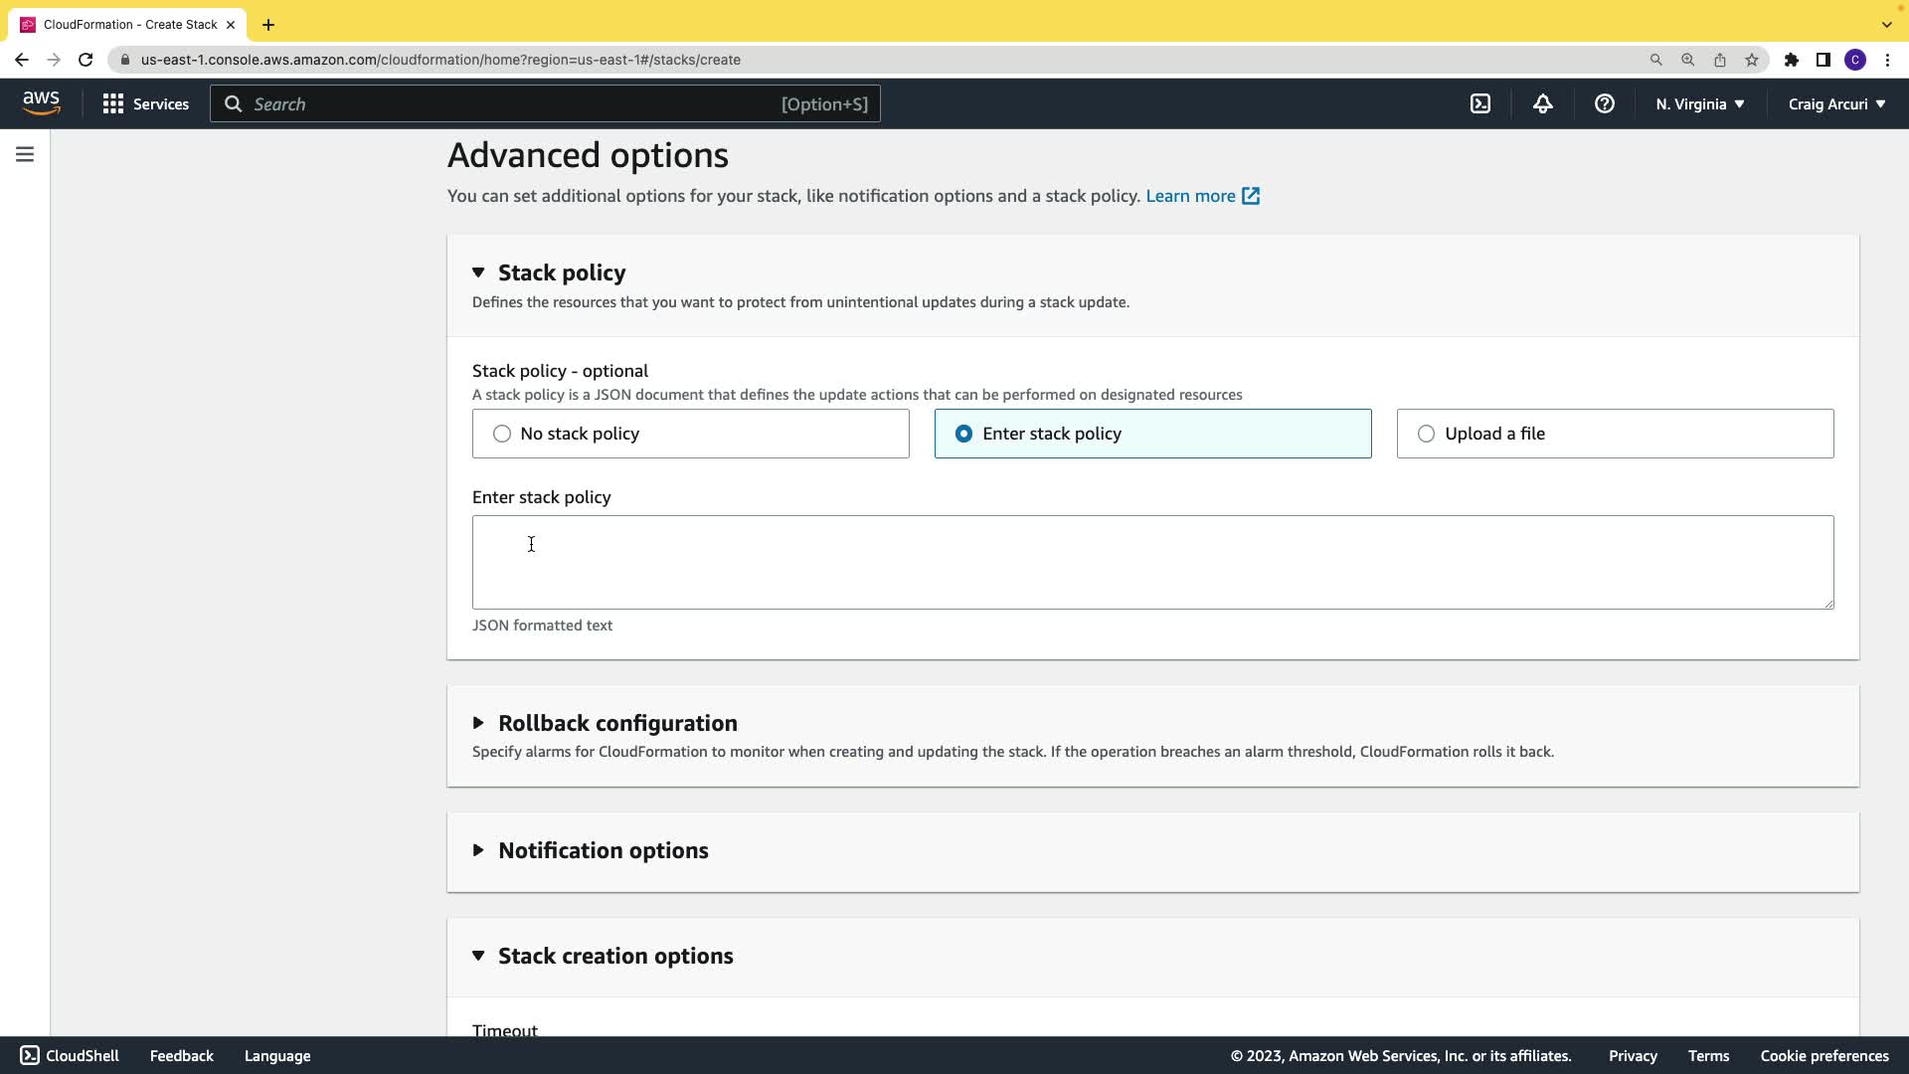This screenshot has width=1909, height=1074.
Task: Click the browser extensions puzzle icon
Action: (x=1791, y=60)
